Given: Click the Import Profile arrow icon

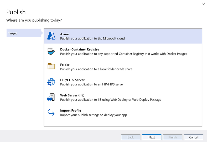Looking at the screenshot, I should coord(51,112).
